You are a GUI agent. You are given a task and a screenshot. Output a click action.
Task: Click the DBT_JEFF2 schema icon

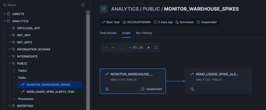pos(13,42)
